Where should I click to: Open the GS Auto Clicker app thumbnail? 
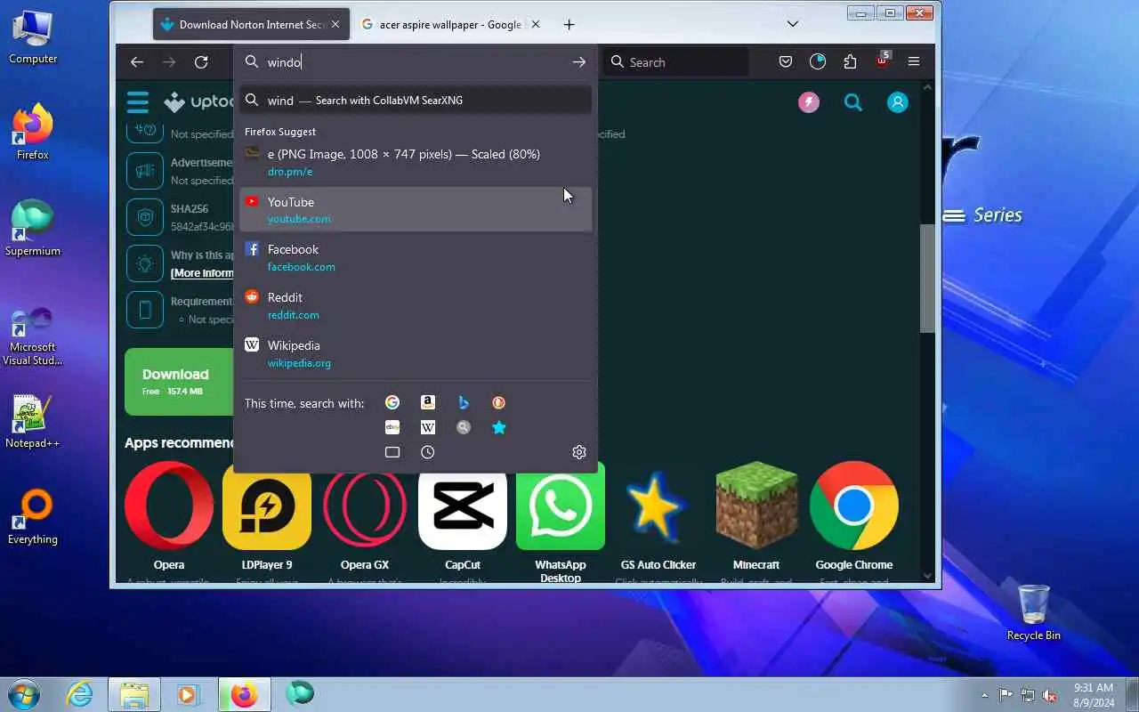coord(658,506)
